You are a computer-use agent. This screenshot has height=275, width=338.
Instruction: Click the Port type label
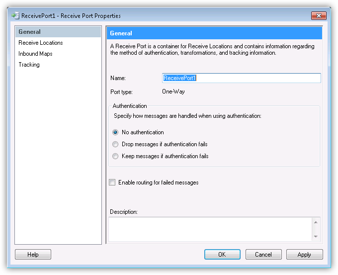121,92
